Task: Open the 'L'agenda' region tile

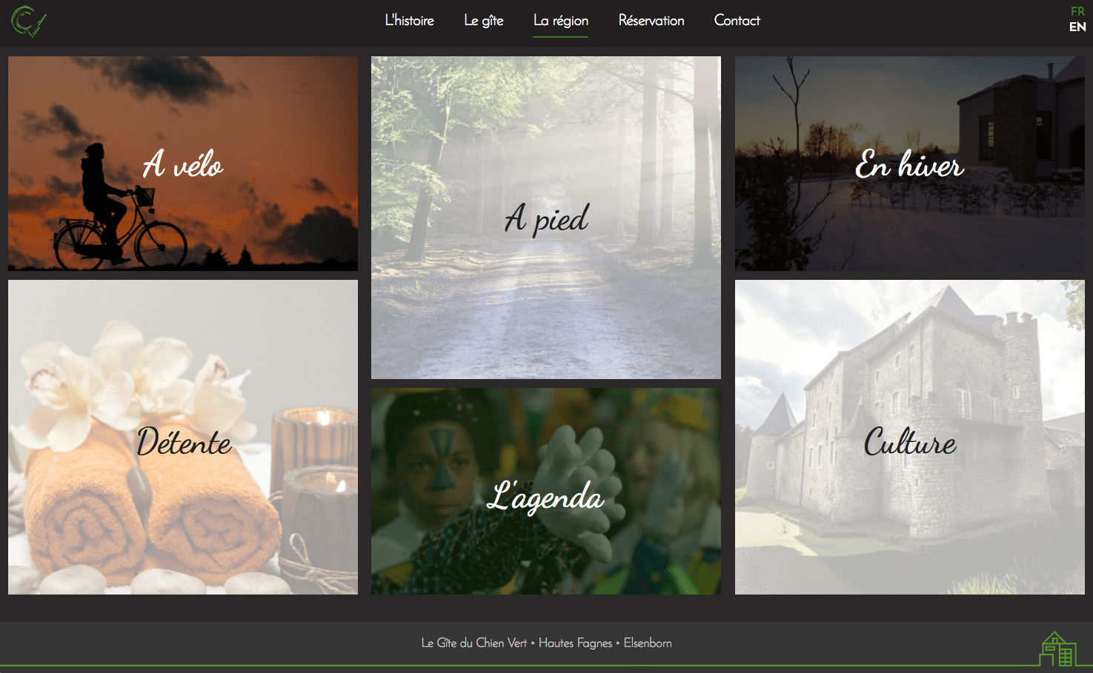Action: pos(545,491)
